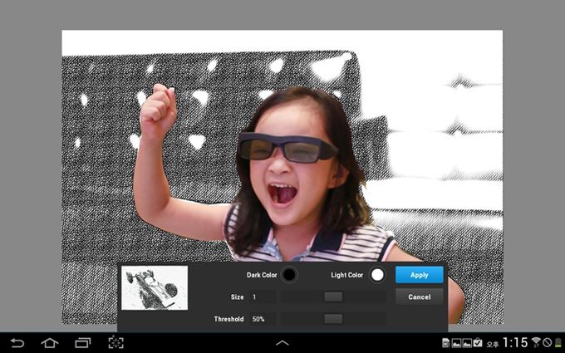Image resolution: width=565 pixels, height=353 pixels.
Task: Open the checkmark task notification icon
Action: (x=478, y=342)
